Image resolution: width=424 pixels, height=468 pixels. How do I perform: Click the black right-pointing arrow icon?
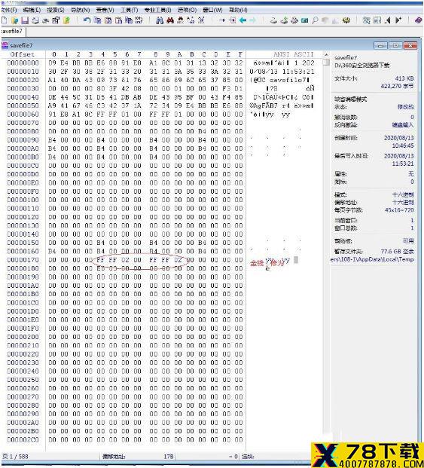coord(398,20)
